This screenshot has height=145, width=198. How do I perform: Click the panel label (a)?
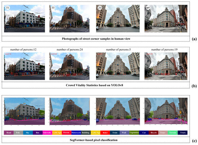tap(194, 39)
